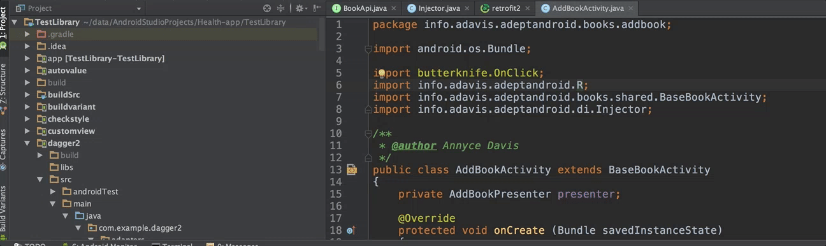Collapse the java source folder
This screenshot has height=246, width=826.
[66, 215]
